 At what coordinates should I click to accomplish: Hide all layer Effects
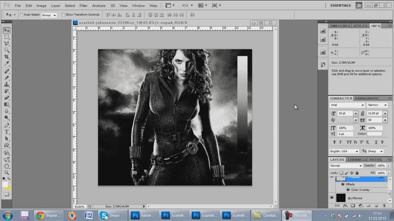point(343,184)
